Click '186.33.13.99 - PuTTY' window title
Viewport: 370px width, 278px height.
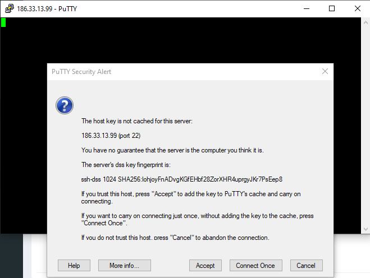[47, 9]
